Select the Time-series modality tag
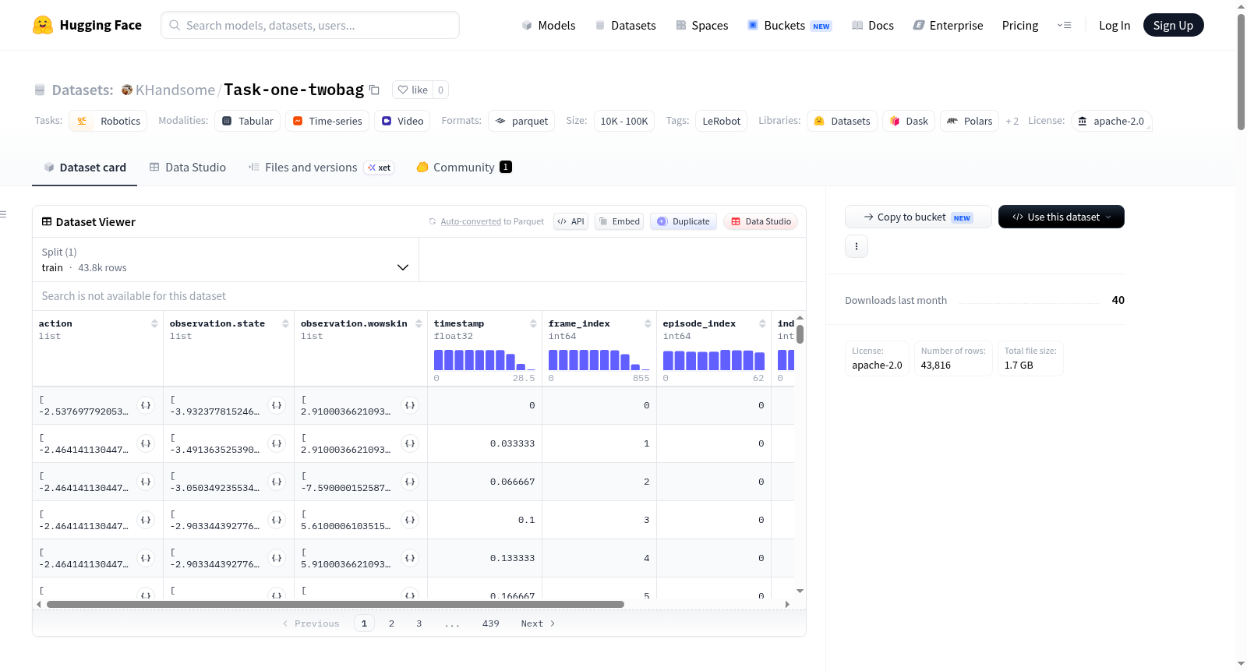Viewport: 1247px width, 671px height. tap(327, 121)
